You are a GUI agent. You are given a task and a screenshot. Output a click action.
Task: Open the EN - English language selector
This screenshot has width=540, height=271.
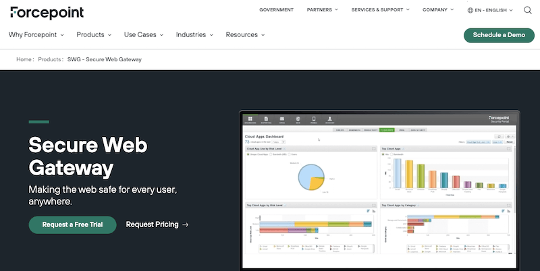pyautogui.click(x=490, y=10)
